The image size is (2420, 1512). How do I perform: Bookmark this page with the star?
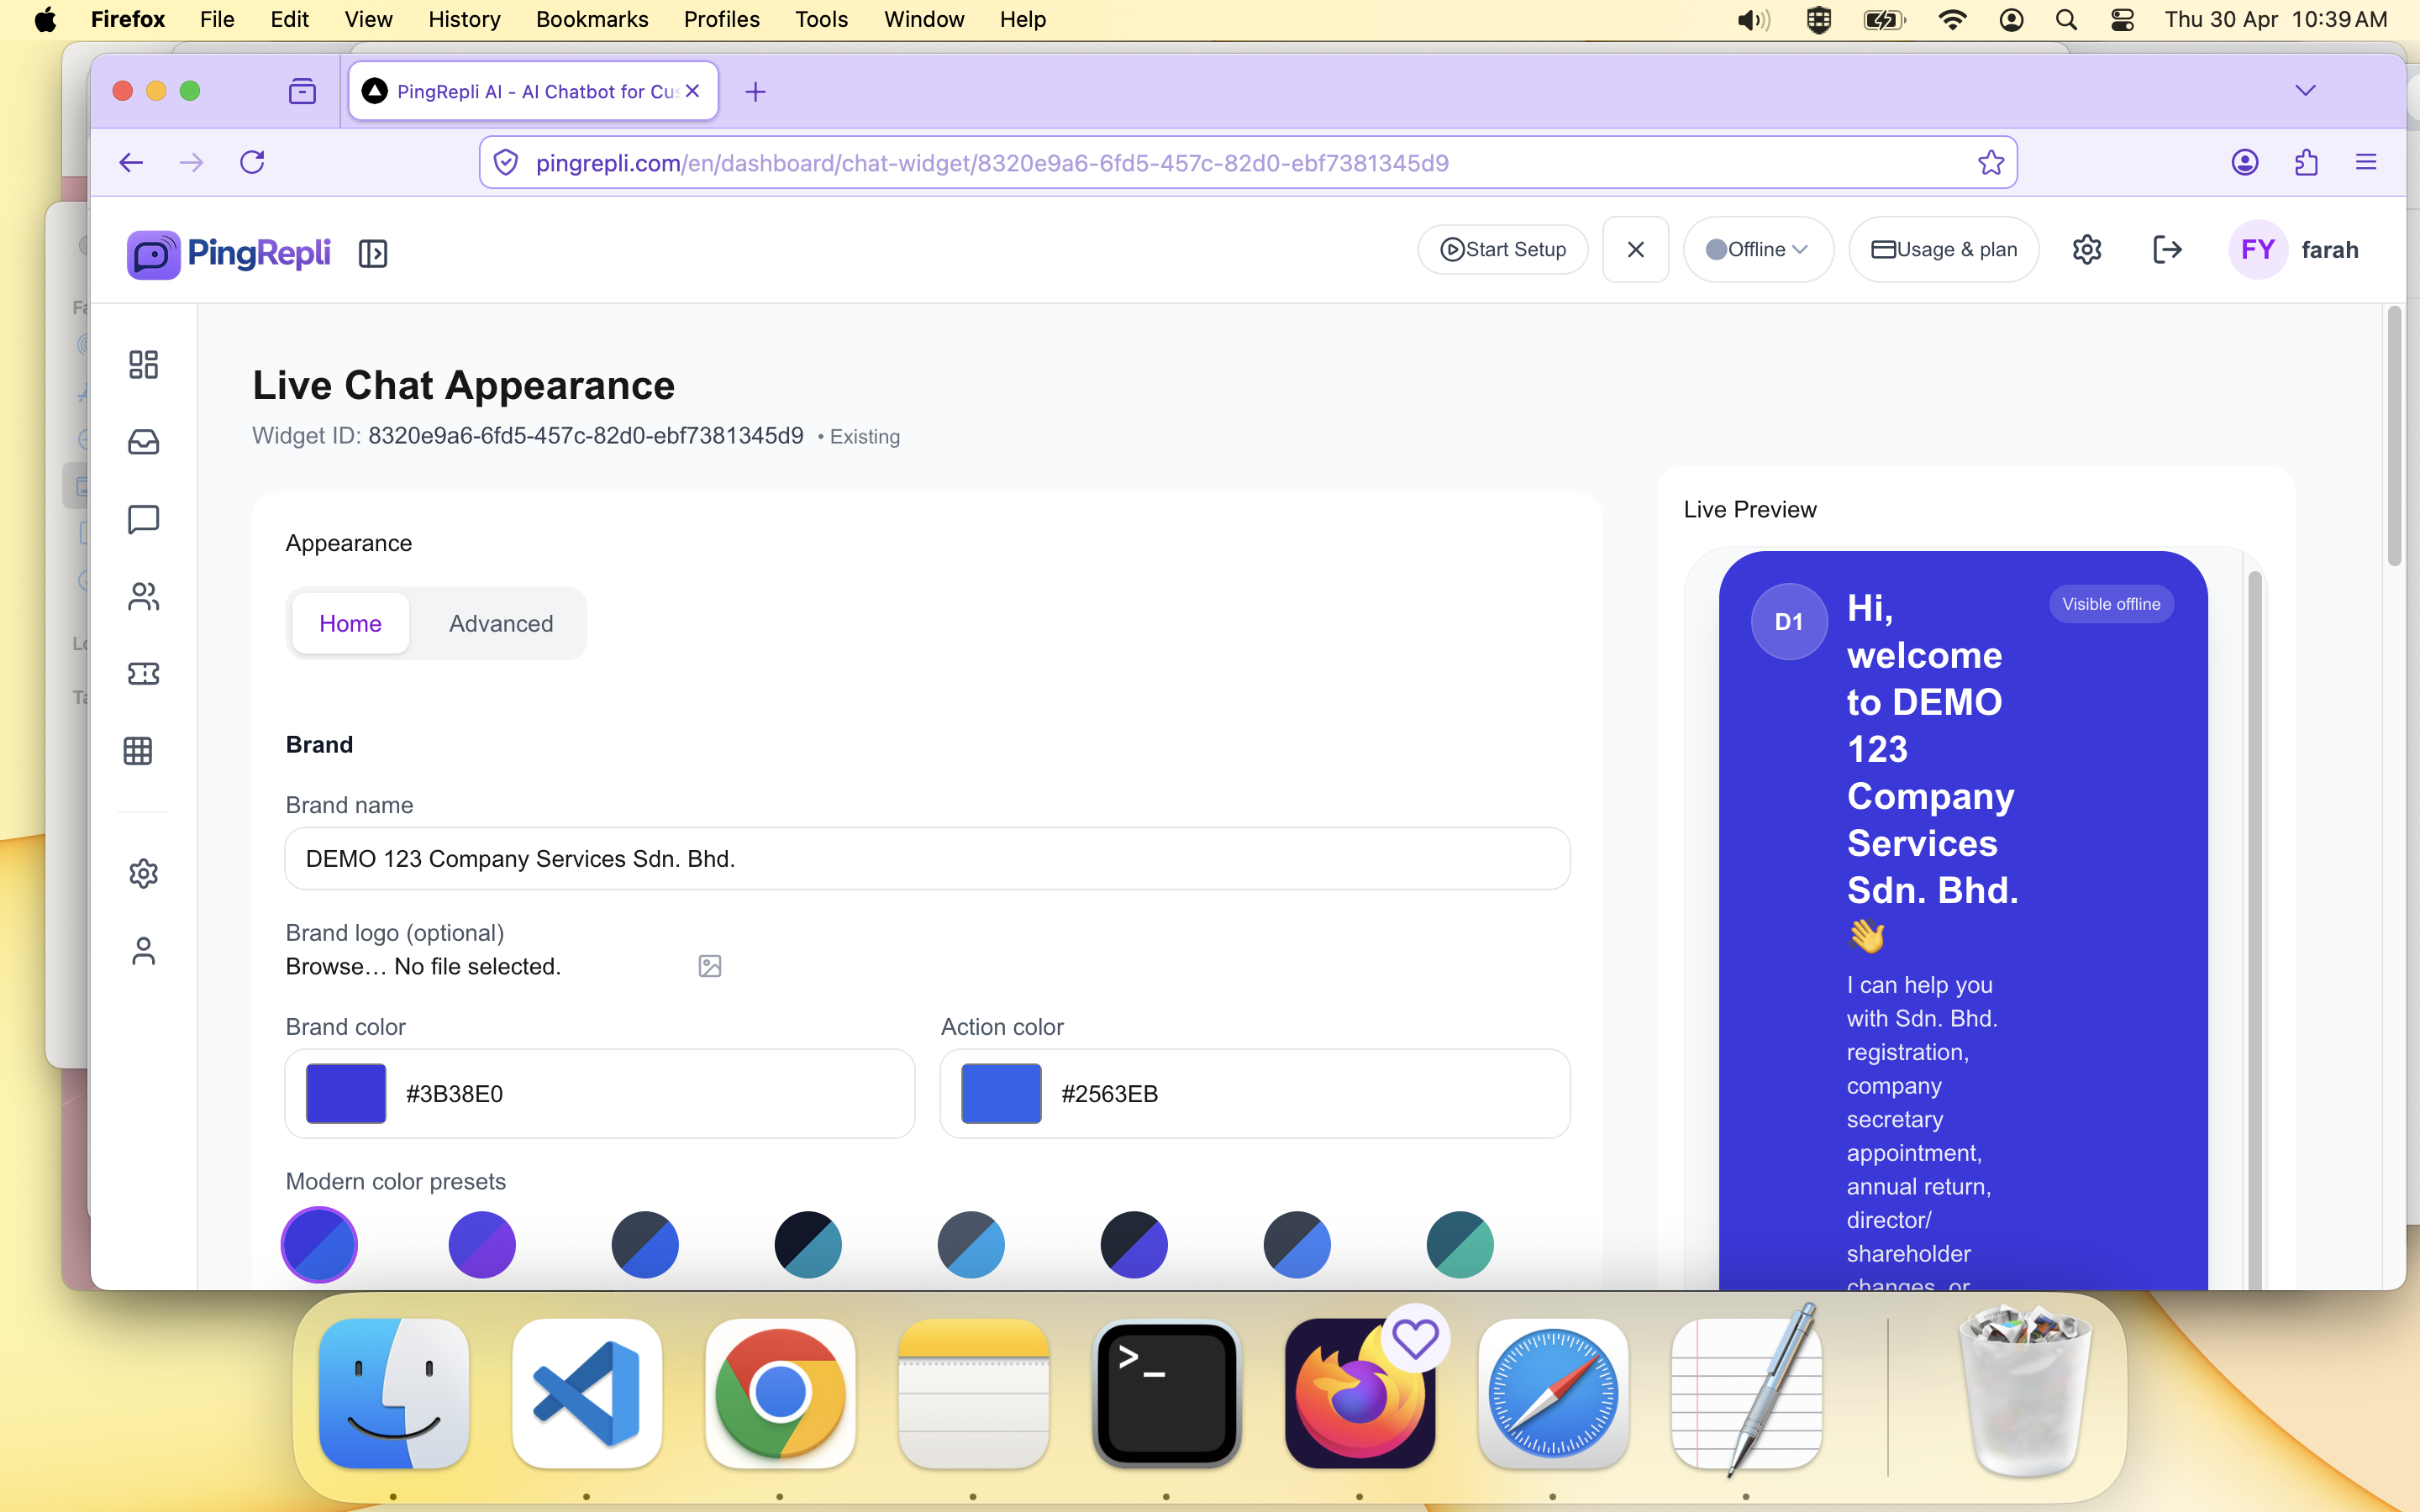[1991, 162]
